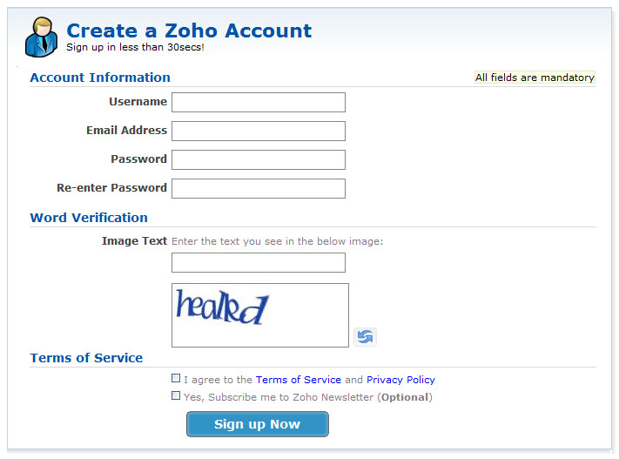Open the Terms of Service link

[x=298, y=380]
